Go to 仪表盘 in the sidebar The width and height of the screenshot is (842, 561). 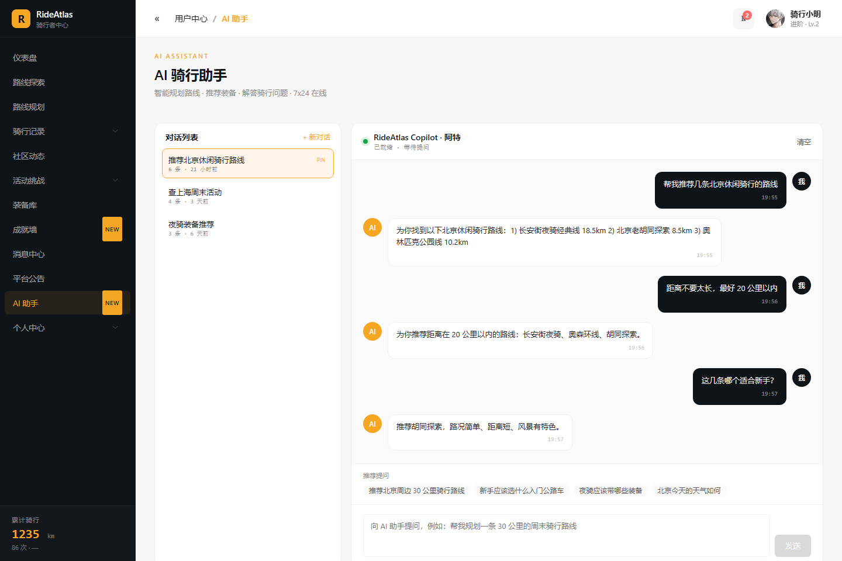67,58
